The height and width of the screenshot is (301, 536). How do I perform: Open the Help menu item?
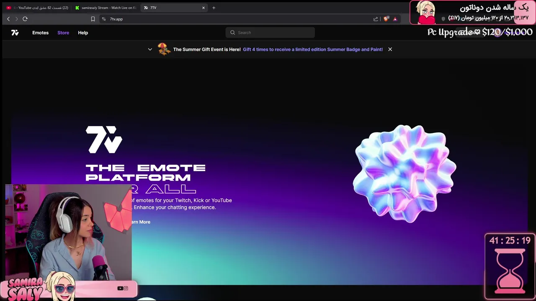[x=83, y=33]
